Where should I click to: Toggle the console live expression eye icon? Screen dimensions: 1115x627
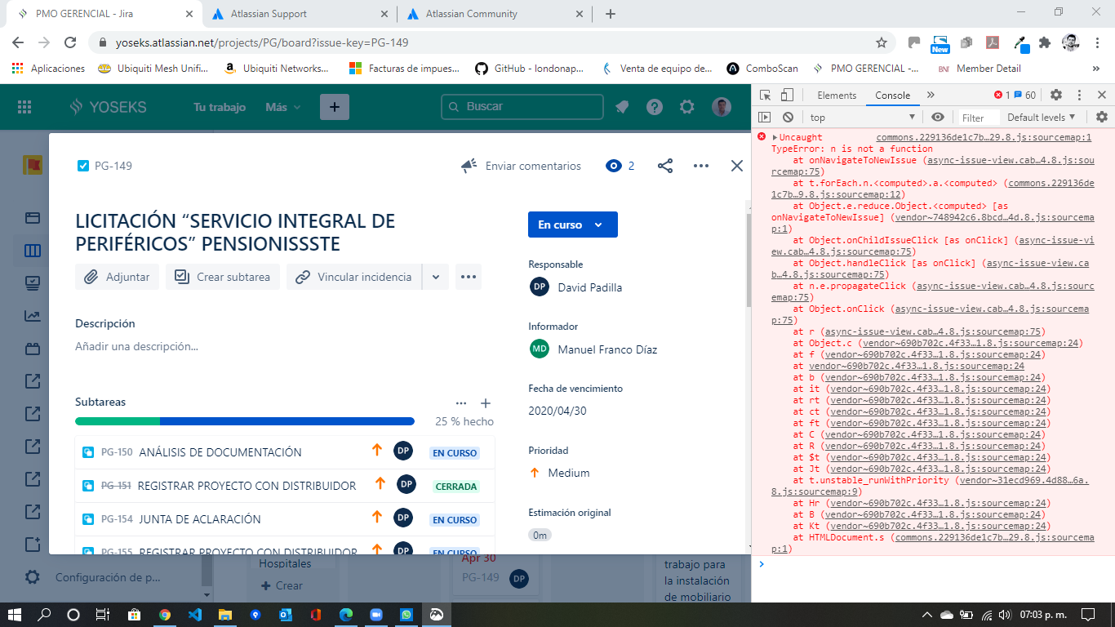click(938, 118)
